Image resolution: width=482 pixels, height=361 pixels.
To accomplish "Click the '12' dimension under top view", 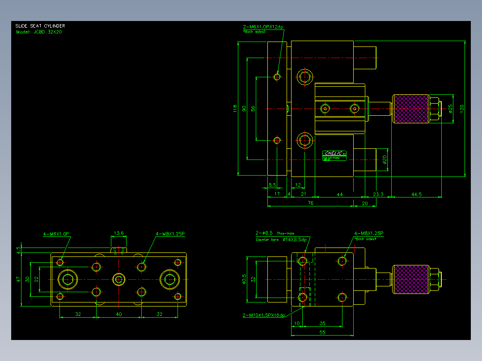I will (298, 185).
